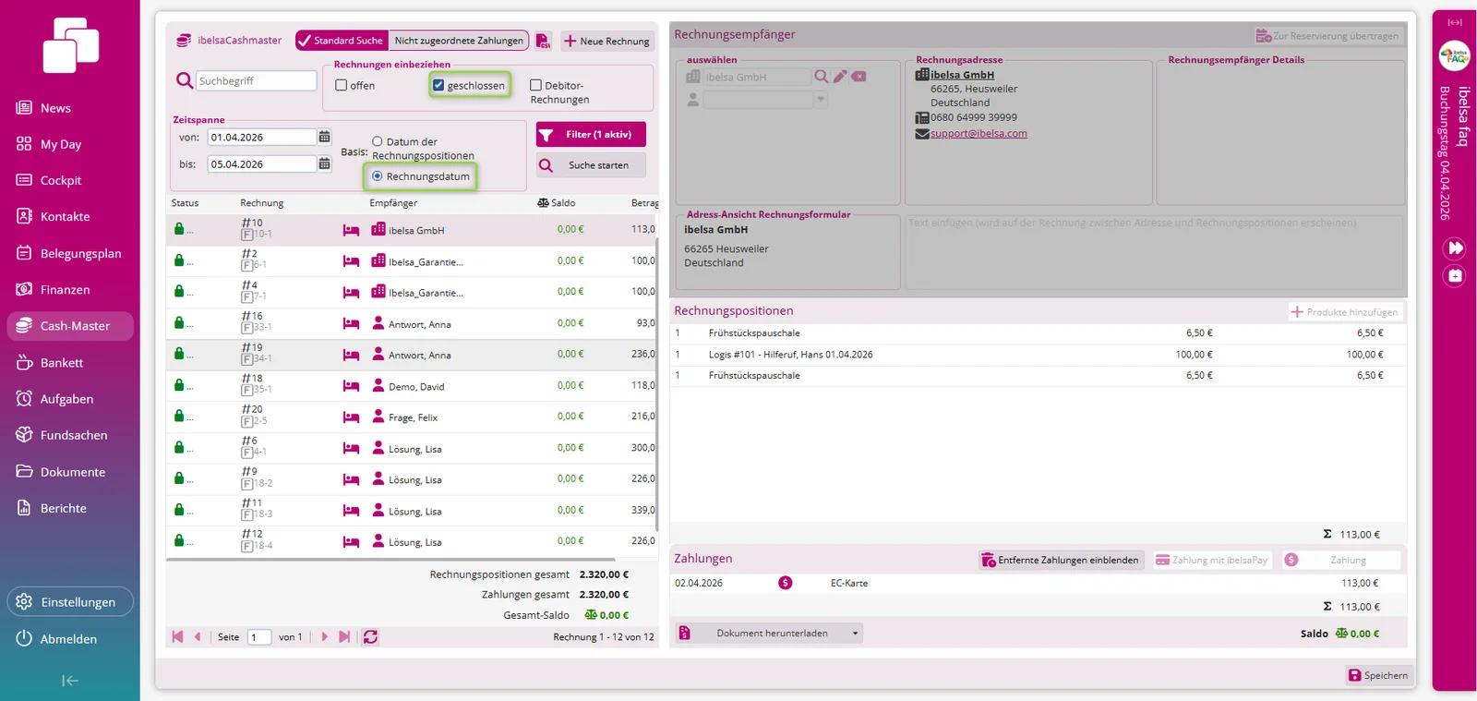Go to next invoice page
The height and width of the screenshot is (701, 1477).
tap(324, 636)
